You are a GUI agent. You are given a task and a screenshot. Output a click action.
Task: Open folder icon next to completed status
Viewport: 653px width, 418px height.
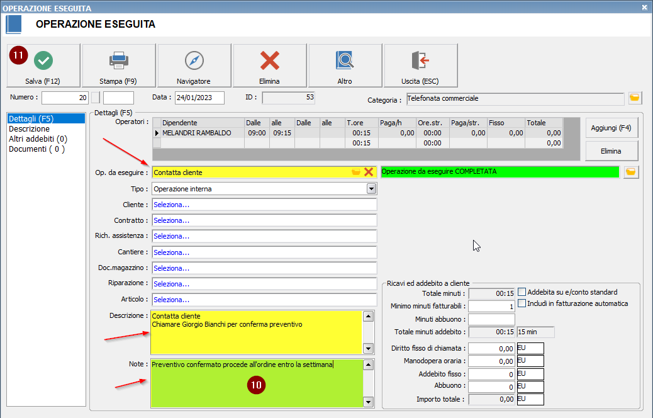click(631, 172)
